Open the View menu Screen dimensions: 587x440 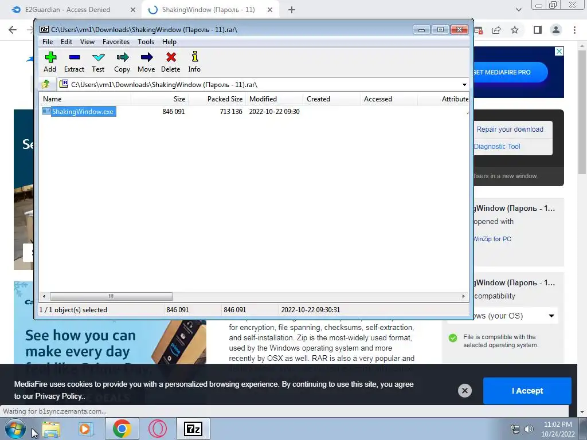(x=87, y=41)
